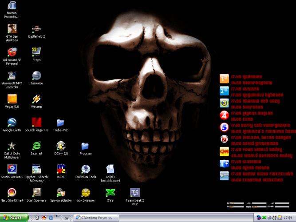Open the Tuba-TV2 folder
Screen dimensions: 296x222
coord(61,123)
